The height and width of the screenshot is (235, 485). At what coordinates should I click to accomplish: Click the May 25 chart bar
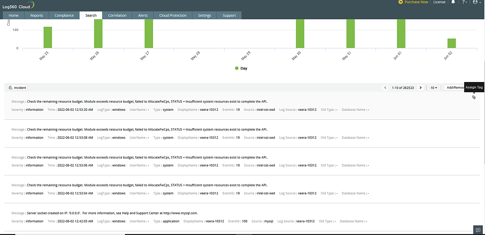[48, 37]
